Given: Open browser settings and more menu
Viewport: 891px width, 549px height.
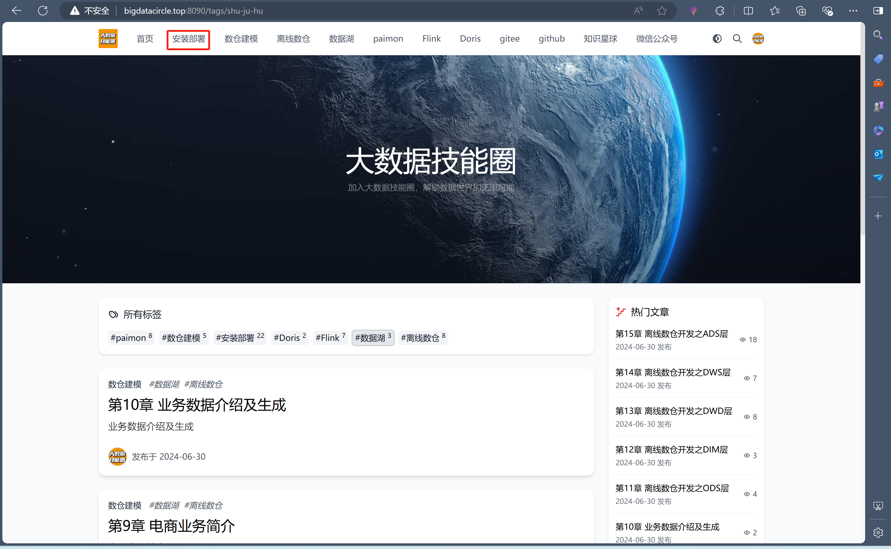Looking at the screenshot, I should coord(853,10).
